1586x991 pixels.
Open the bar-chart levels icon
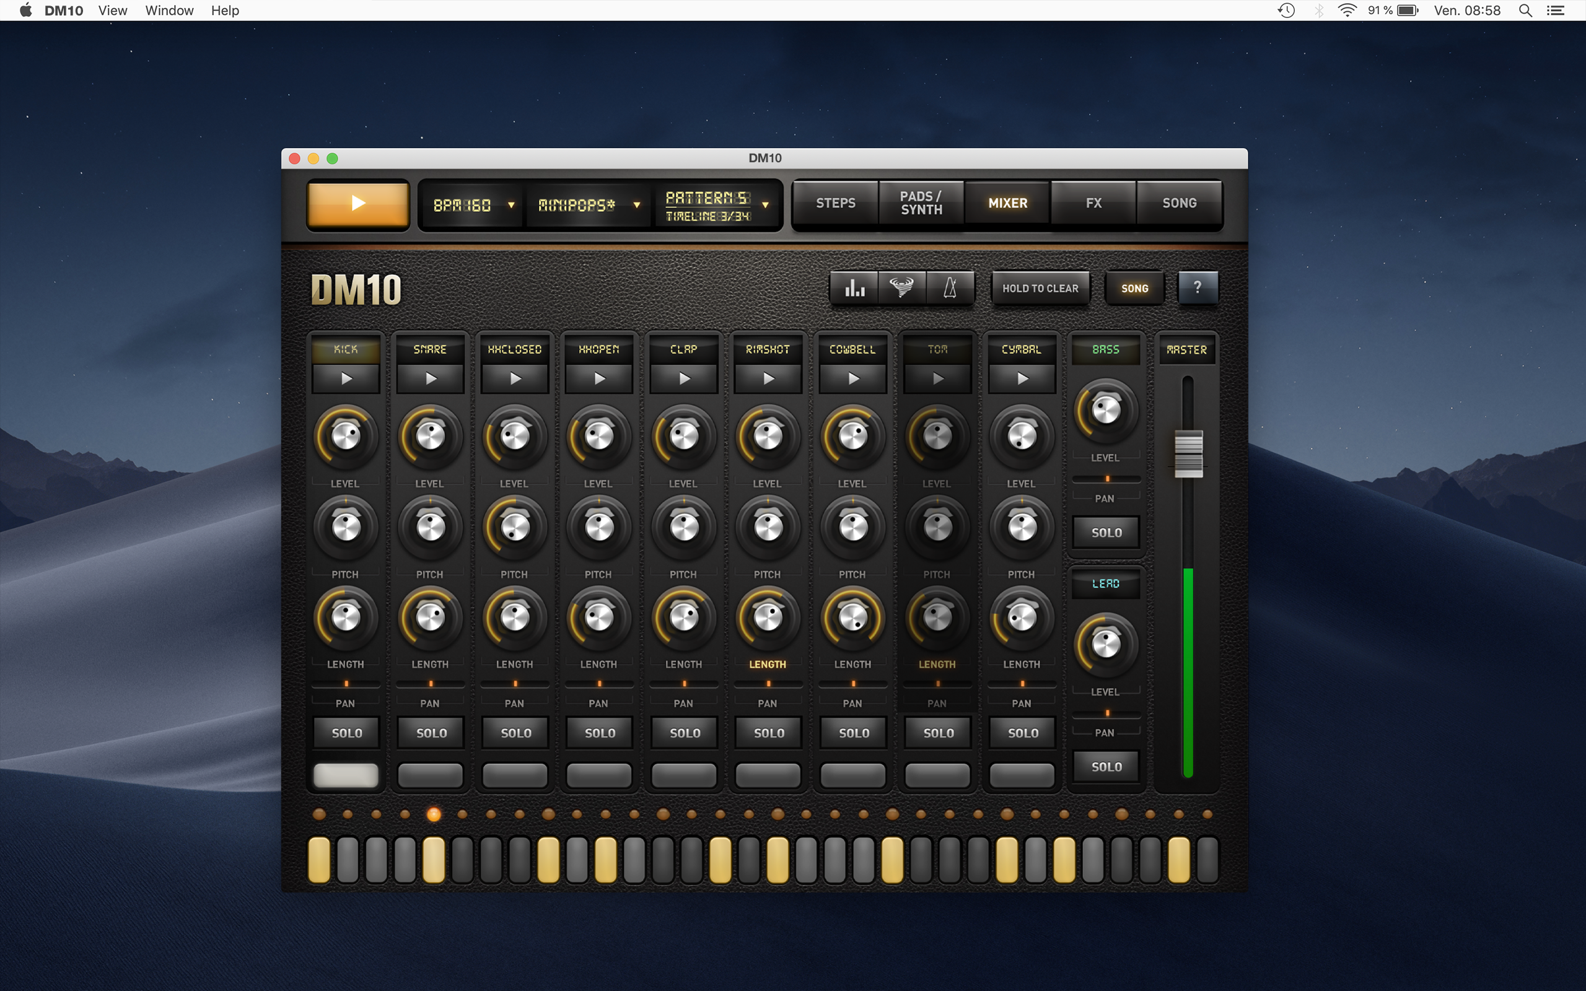pos(854,289)
